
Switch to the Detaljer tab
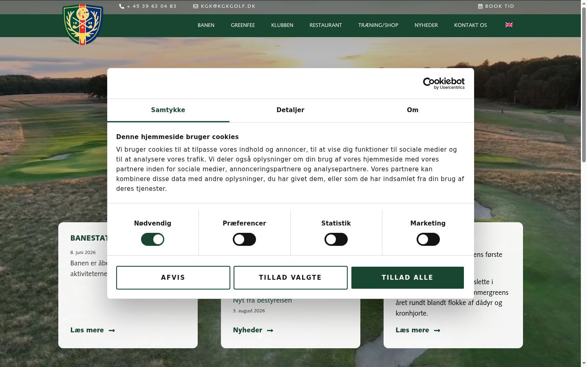point(291,110)
